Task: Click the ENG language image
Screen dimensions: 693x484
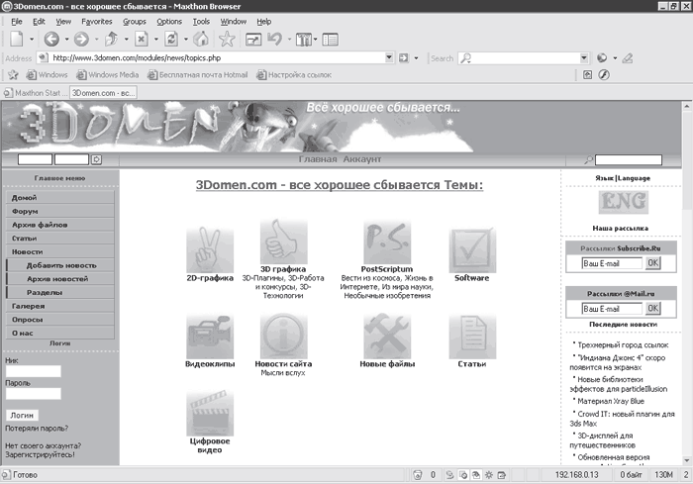Action: (x=622, y=202)
